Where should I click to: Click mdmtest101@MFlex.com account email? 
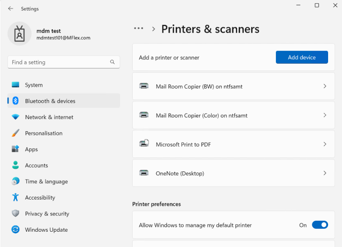click(63, 38)
